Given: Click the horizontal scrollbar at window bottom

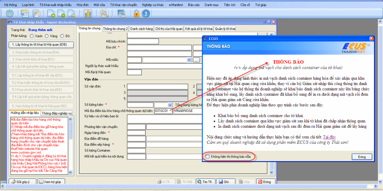Looking at the screenshot, I should [191, 186].
